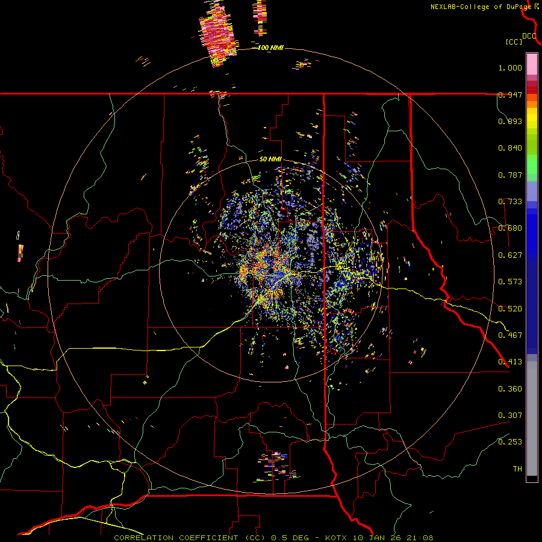The image size is (542, 542).
Task: Click the 0.253 legend value
Action: [x=510, y=442]
